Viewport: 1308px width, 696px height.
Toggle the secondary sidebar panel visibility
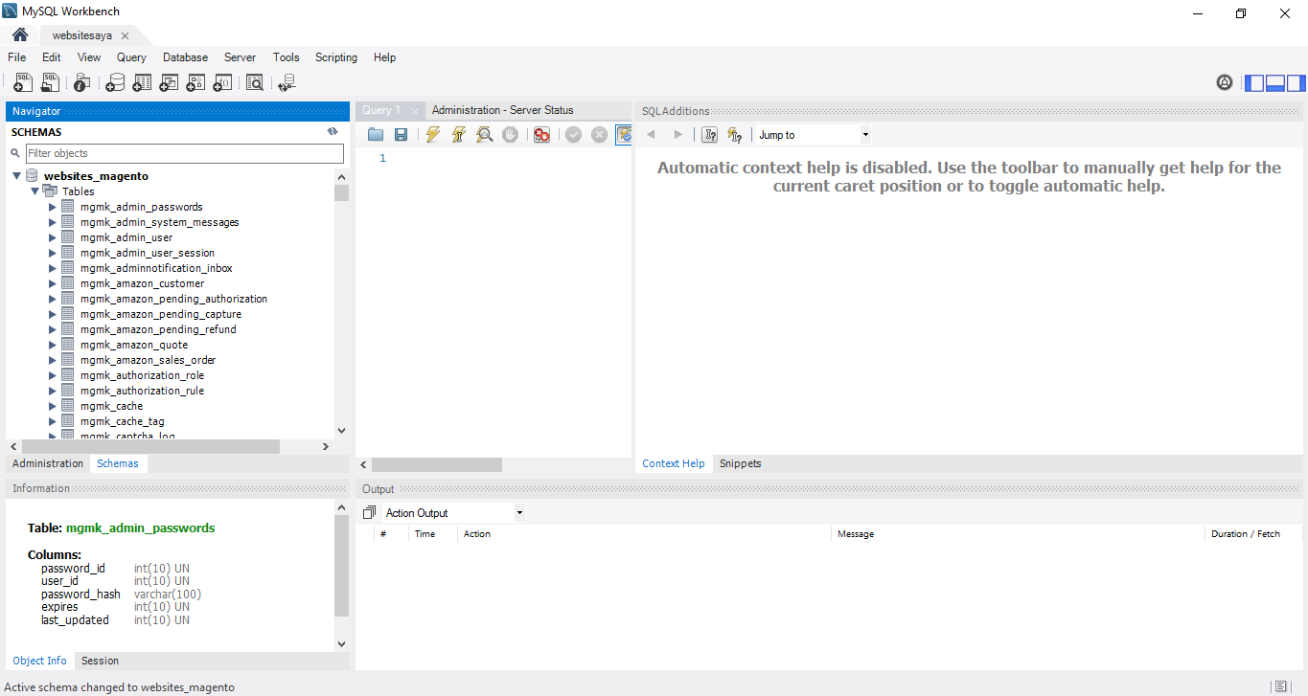click(x=1296, y=82)
